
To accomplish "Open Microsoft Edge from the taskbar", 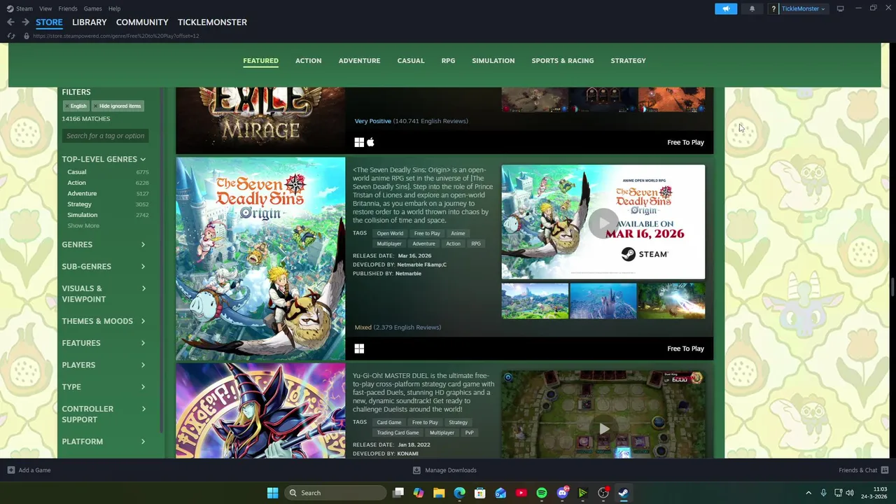I will click(x=459, y=493).
